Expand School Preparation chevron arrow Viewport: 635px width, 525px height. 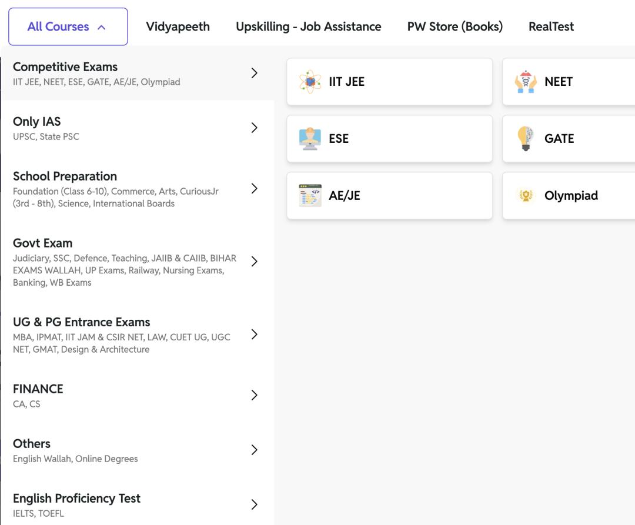pos(254,188)
